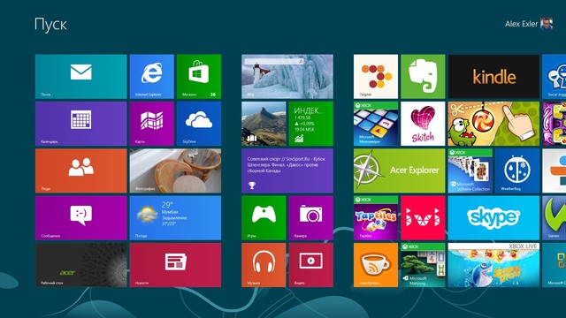
Task: Open the Сообщения messaging tile
Action: coord(80,218)
